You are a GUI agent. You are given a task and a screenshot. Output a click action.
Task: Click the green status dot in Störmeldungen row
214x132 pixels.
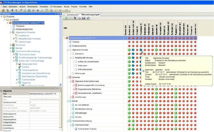pyautogui.click(x=129, y=113)
